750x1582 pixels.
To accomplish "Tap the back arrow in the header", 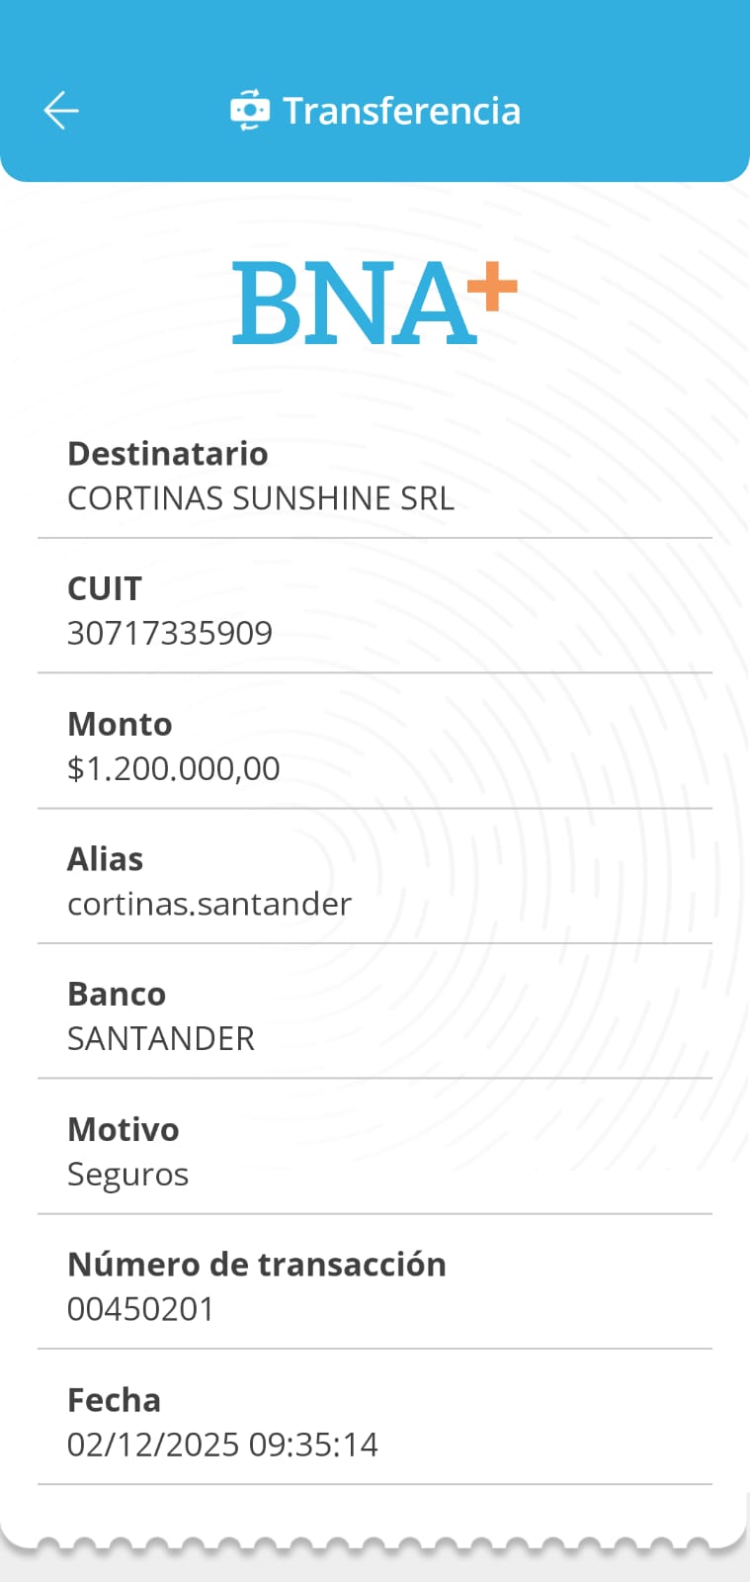I will coord(61,111).
